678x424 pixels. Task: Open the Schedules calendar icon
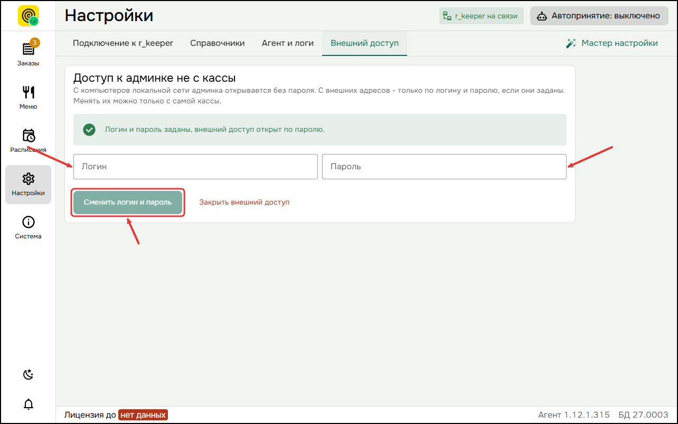pos(29,136)
